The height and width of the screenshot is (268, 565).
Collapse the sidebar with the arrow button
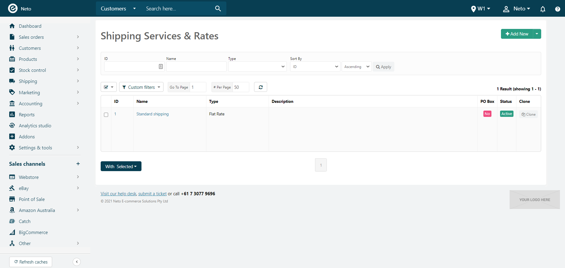point(77,262)
